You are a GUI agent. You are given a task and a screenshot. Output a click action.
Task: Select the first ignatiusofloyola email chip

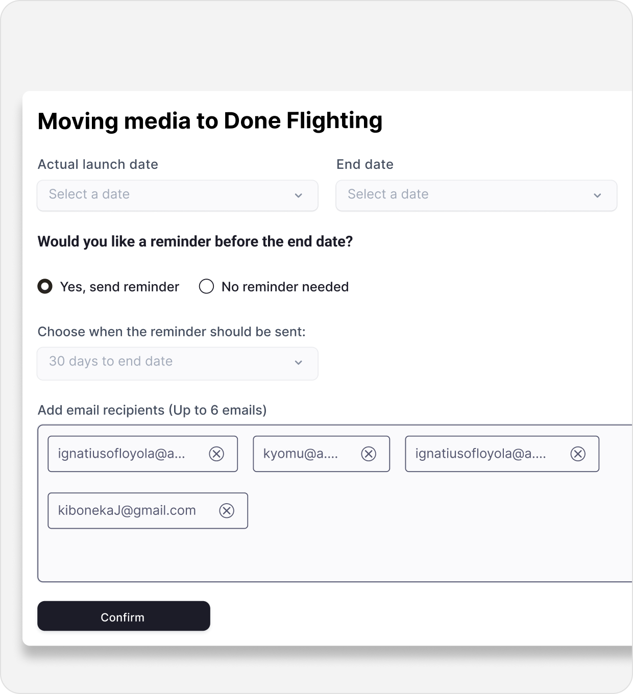tap(121, 454)
